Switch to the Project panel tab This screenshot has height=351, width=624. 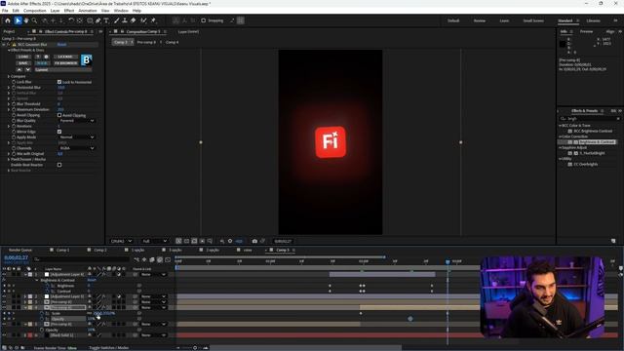pyautogui.click(x=9, y=31)
